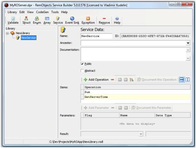The image size is (196, 148).
Task: Sort operations with the sort icon
Action: point(131,80)
